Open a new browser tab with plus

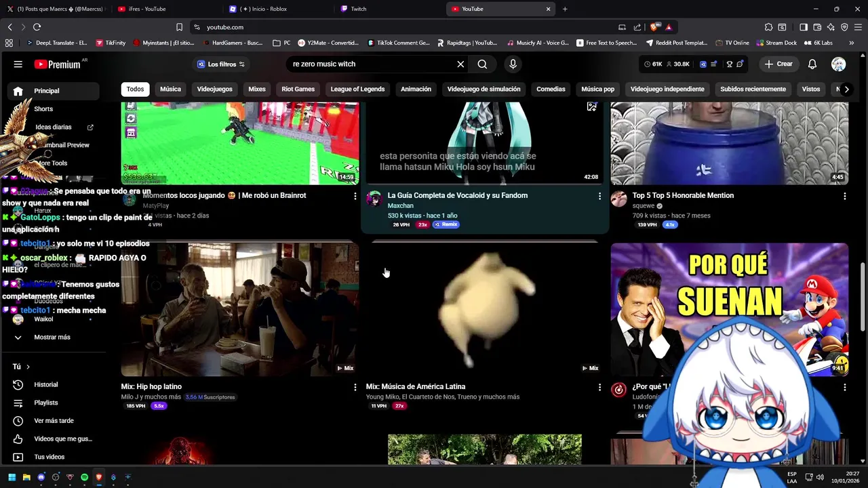tap(565, 9)
